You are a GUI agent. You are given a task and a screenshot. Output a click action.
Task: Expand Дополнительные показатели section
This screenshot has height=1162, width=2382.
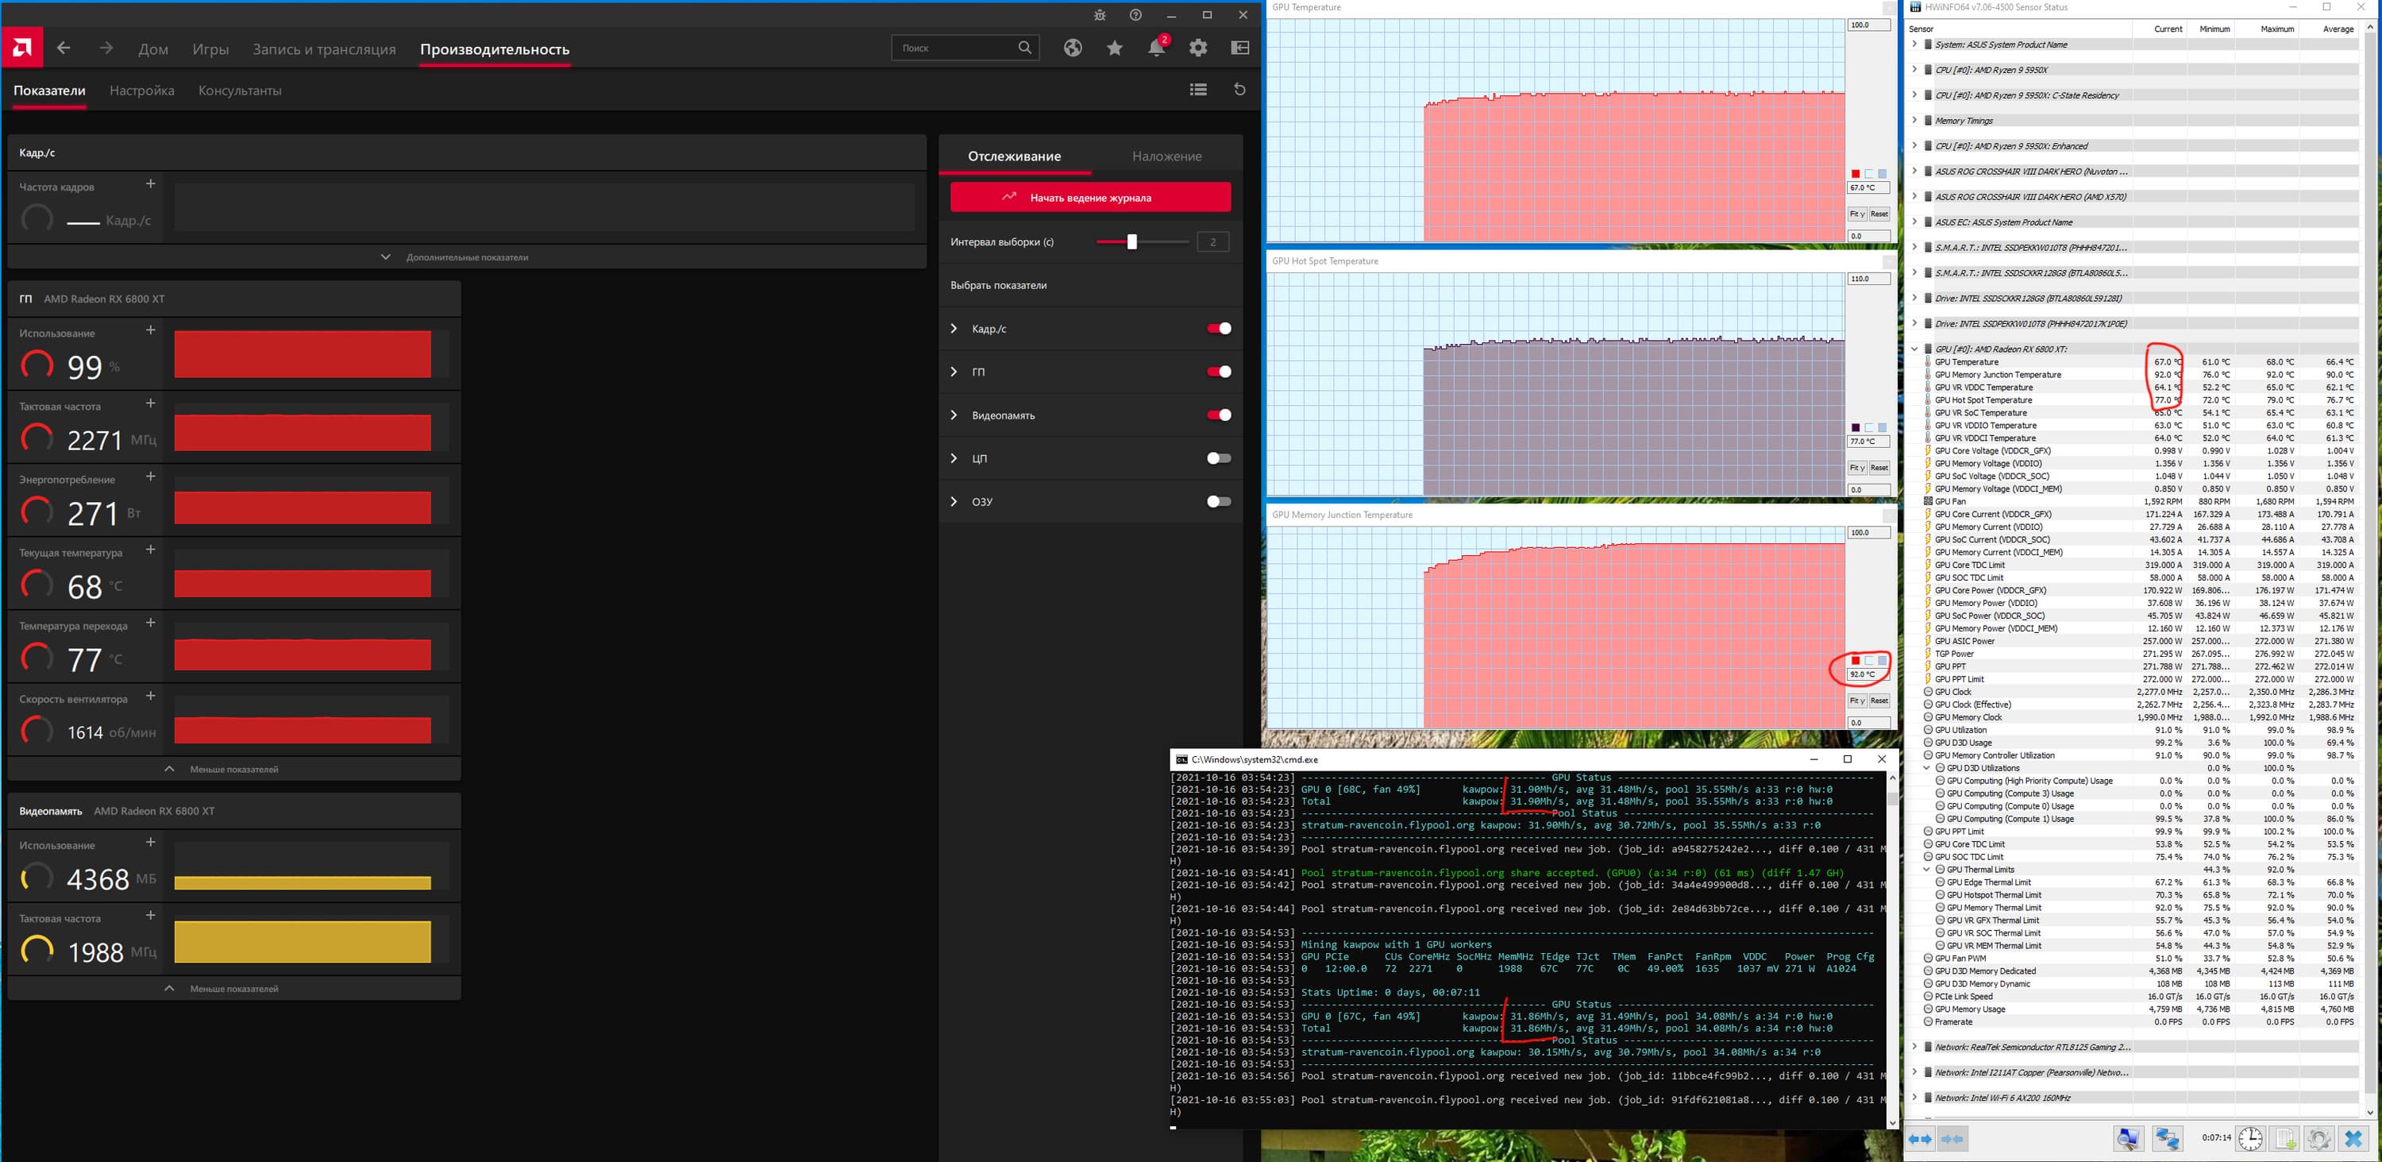tap(467, 257)
